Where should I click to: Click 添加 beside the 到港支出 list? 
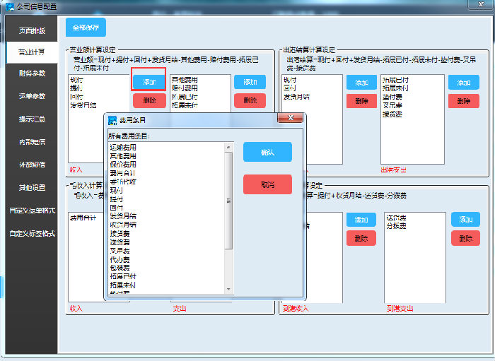tap(465, 220)
